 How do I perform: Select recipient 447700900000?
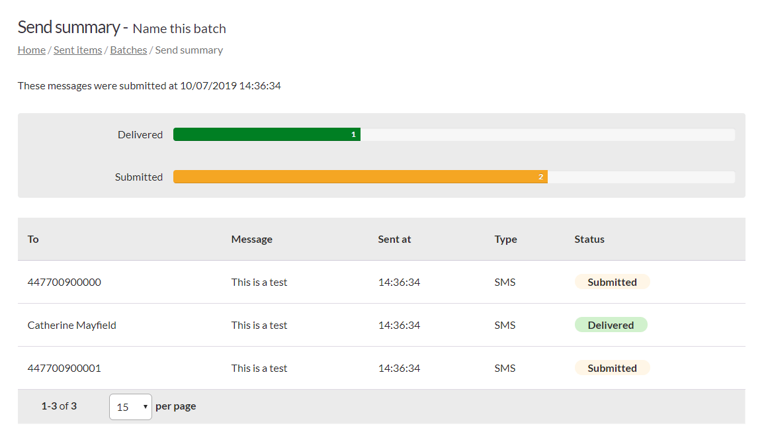(64, 281)
